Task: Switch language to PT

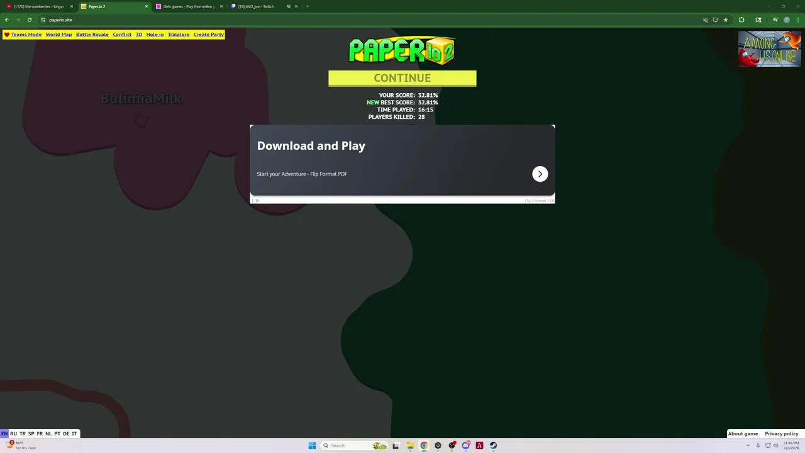Action: pos(57,434)
